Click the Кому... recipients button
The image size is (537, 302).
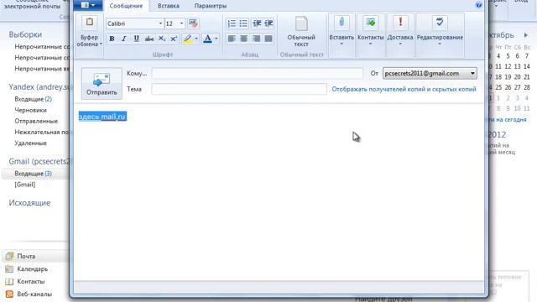(x=137, y=73)
